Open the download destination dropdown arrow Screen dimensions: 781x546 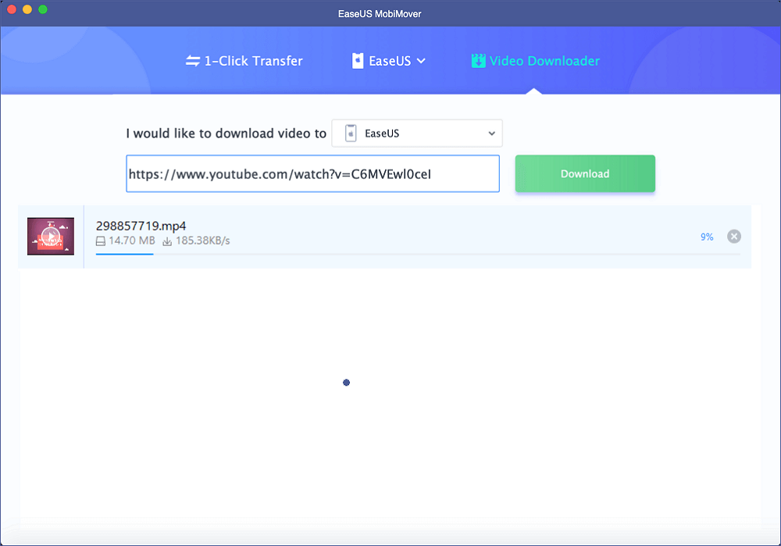click(491, 134)
